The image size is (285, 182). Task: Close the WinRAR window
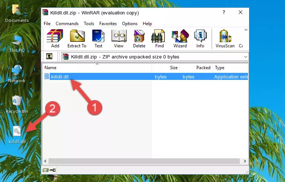point(241,12)
